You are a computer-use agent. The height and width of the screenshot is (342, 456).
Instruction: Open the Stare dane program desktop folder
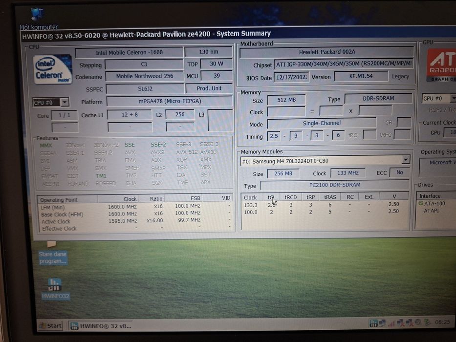point(52,253)
